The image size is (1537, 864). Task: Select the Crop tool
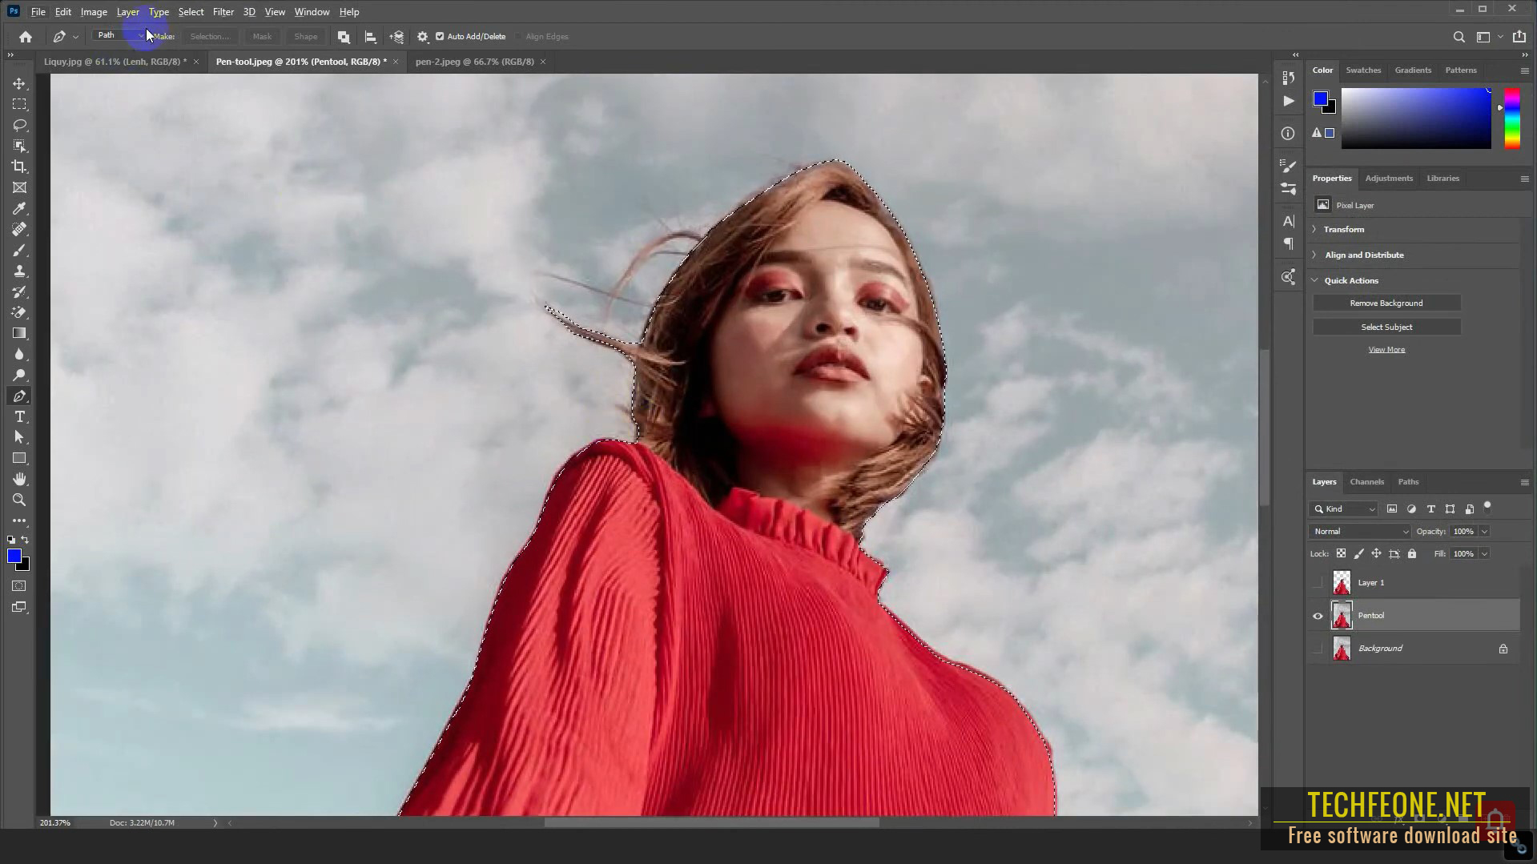(19, 167)
